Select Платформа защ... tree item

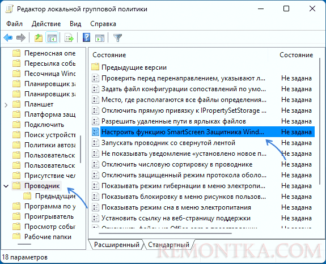click(x=50, y=114)
